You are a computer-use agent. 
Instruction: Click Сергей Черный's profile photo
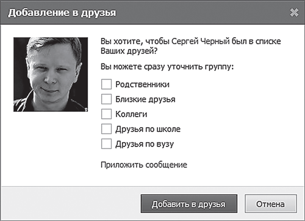coord(51,74)
